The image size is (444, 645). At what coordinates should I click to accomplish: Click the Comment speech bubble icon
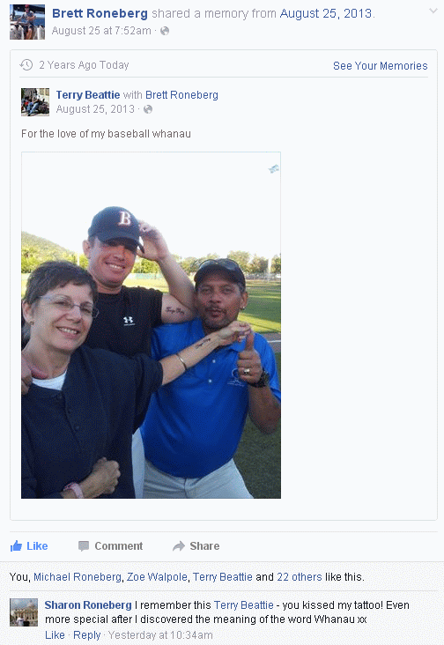(x=84, y=545)
